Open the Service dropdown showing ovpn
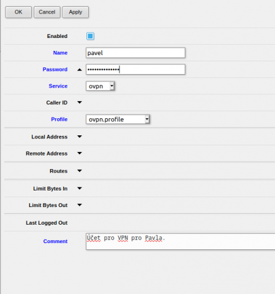This screenshot has width=275, height=294. [x=100, y=86]
